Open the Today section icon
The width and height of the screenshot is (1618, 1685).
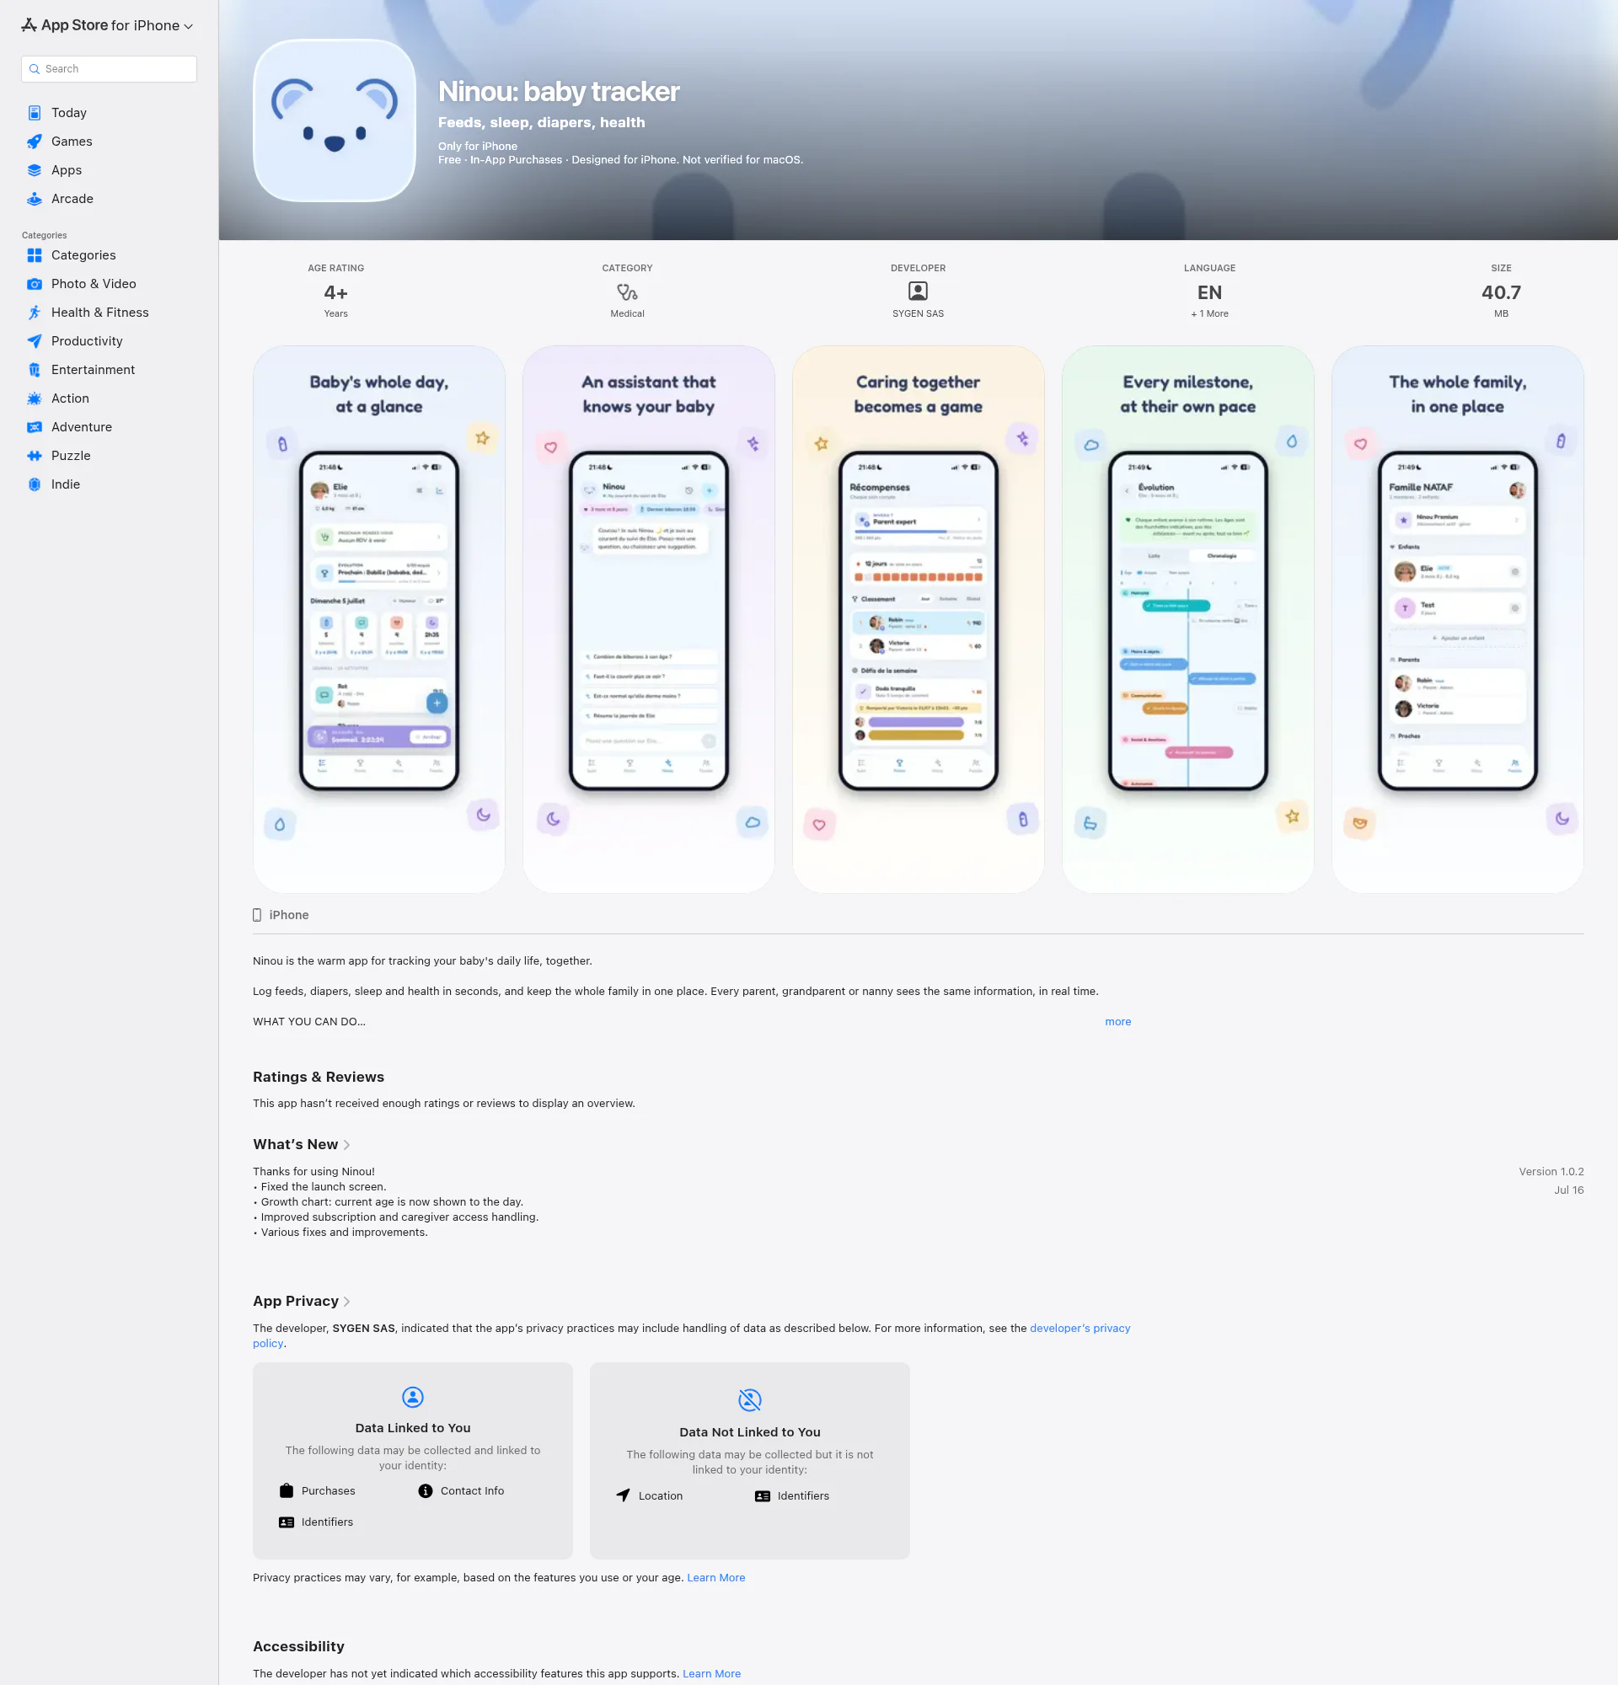coord(35,113)
